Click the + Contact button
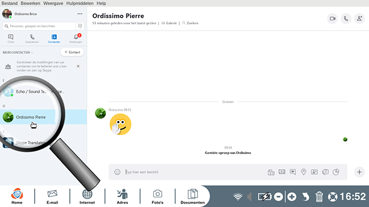This screenshot has height=207, width=369. click(72, 52)
